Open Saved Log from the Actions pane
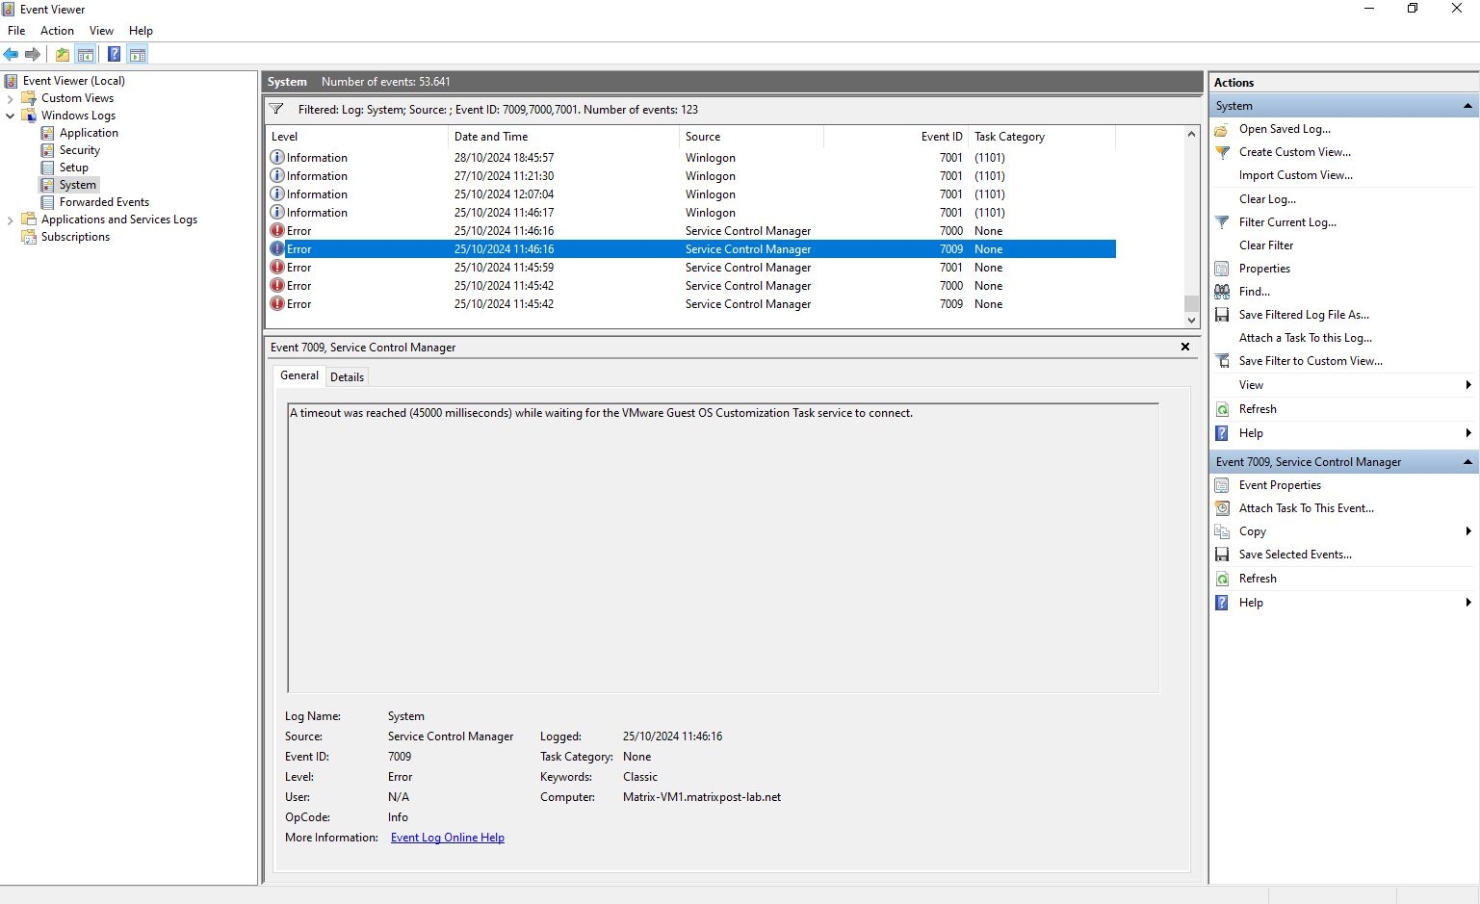 tap(1285, 129)
